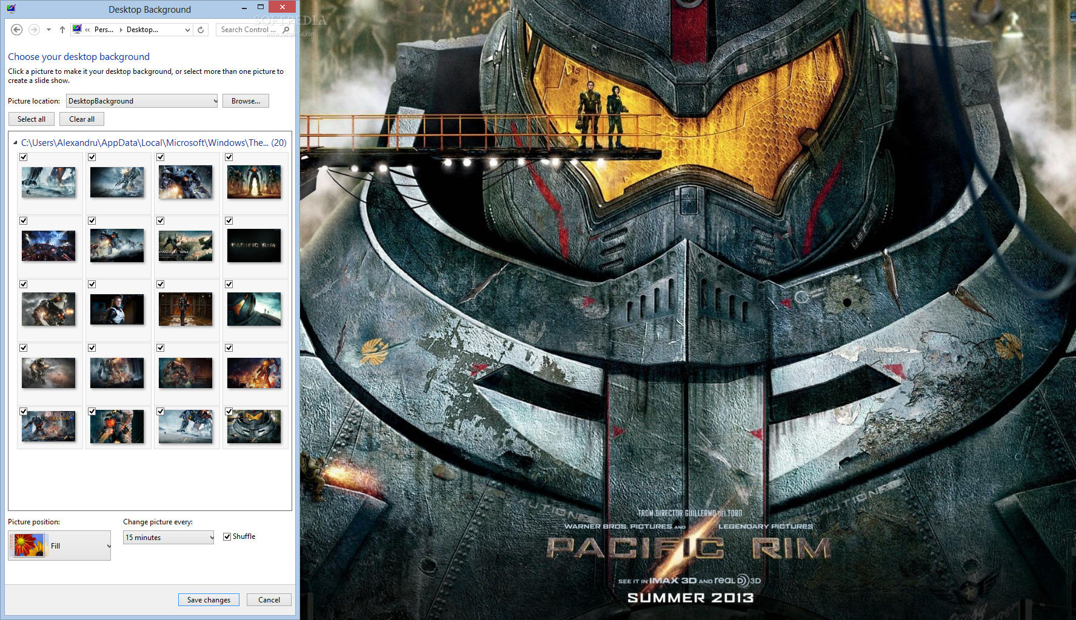Select the fourth thumbnail in row four
Viewport: 1076px width, 620px height.
click(254, 373)
